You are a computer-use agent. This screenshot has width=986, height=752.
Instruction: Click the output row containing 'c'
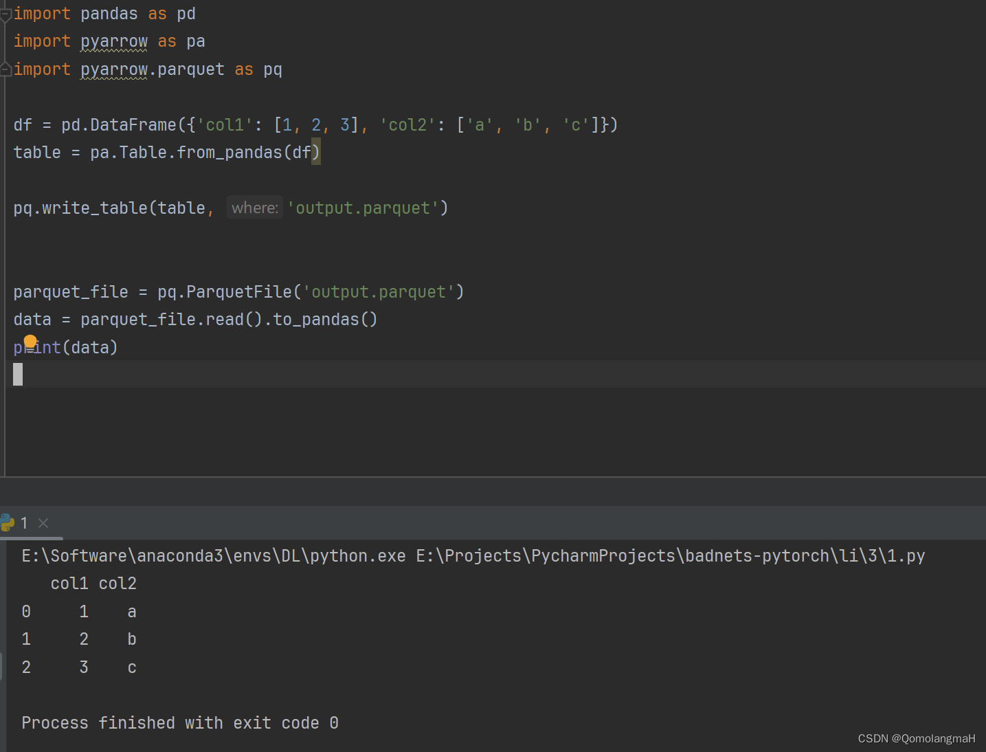(x=79, y=667)
